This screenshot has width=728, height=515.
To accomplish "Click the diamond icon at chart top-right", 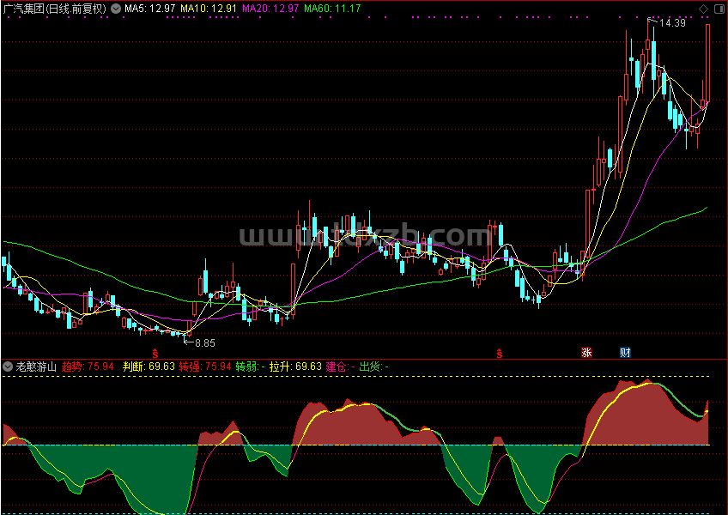I will 703,9.
